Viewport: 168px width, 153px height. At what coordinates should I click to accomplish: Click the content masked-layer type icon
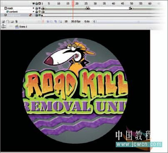7,12
